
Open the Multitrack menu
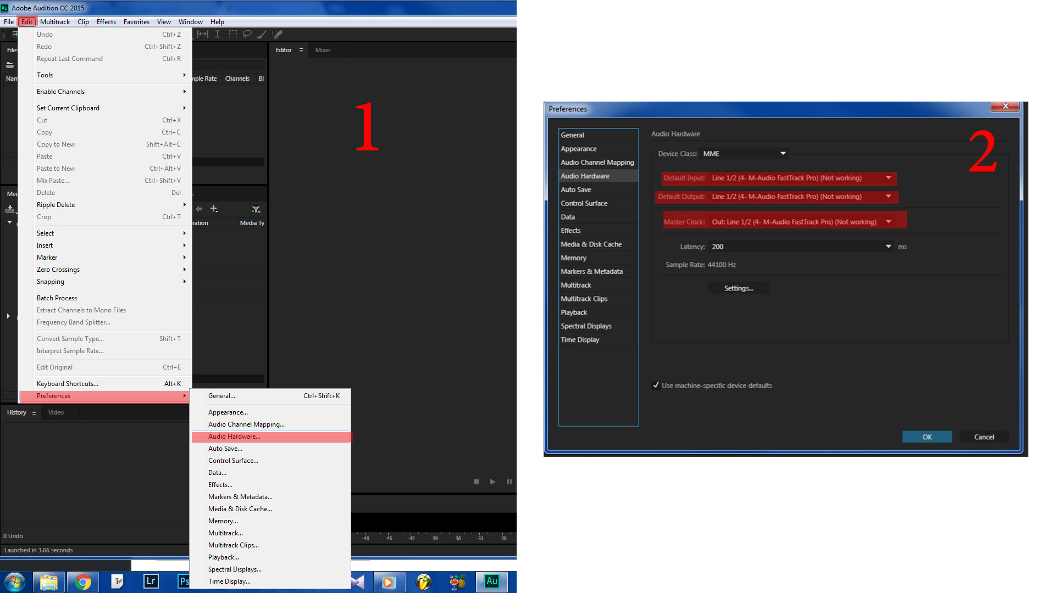coord(55,22)
